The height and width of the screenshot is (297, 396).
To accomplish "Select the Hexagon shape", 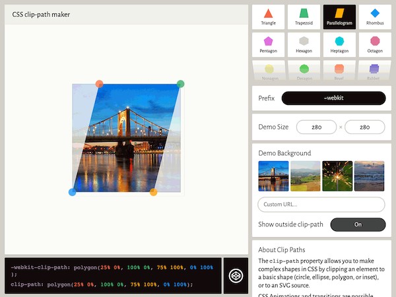I will [x=304, y=44].
